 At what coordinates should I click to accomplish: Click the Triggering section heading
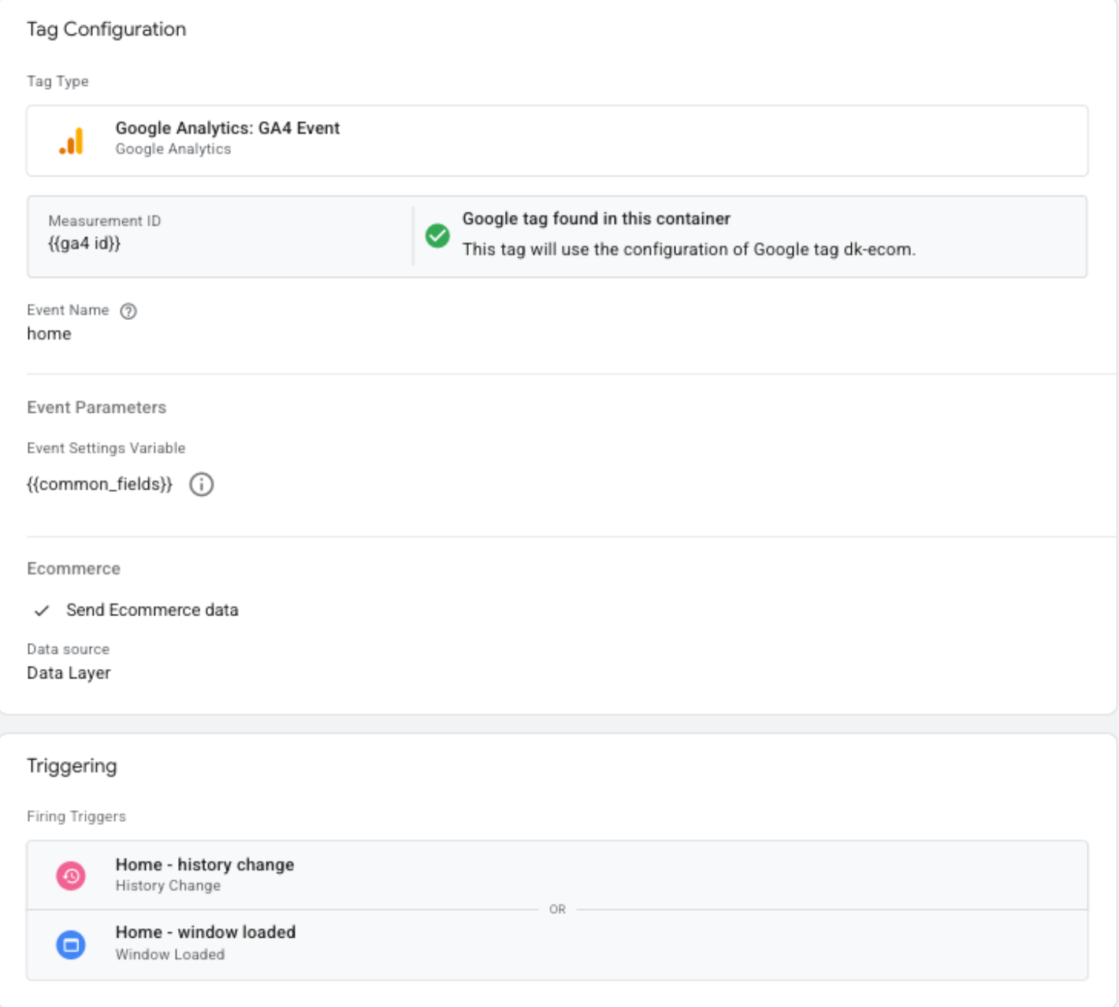[x=72, y=766]
